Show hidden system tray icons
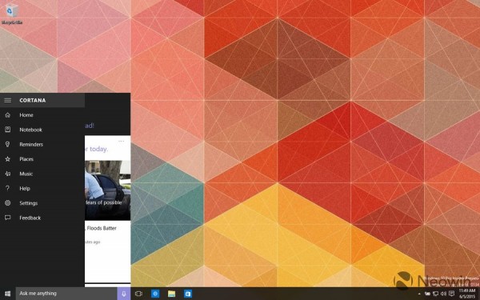The width and height of the screenshot is (480, 300). click(419, 294)
